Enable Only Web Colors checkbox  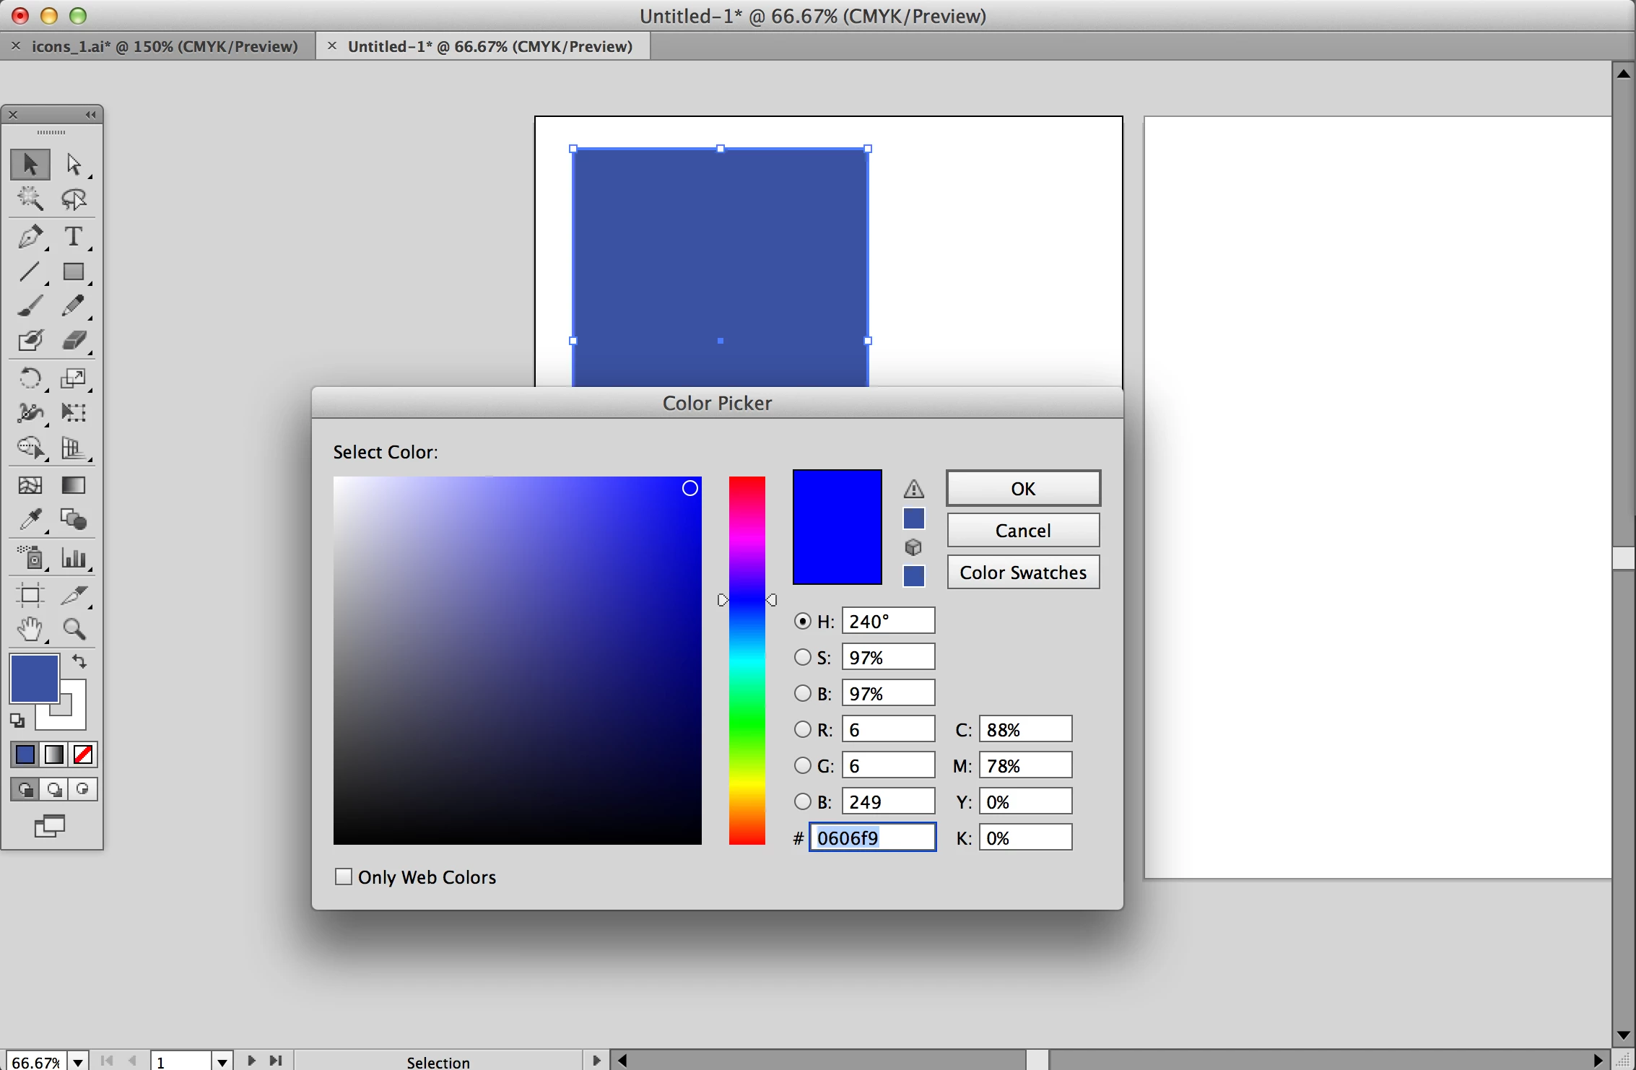point(344,877)
